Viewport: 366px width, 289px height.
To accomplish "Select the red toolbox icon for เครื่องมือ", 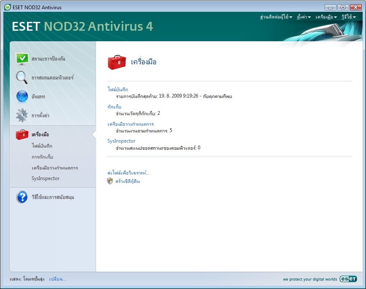I will point(22,135).
